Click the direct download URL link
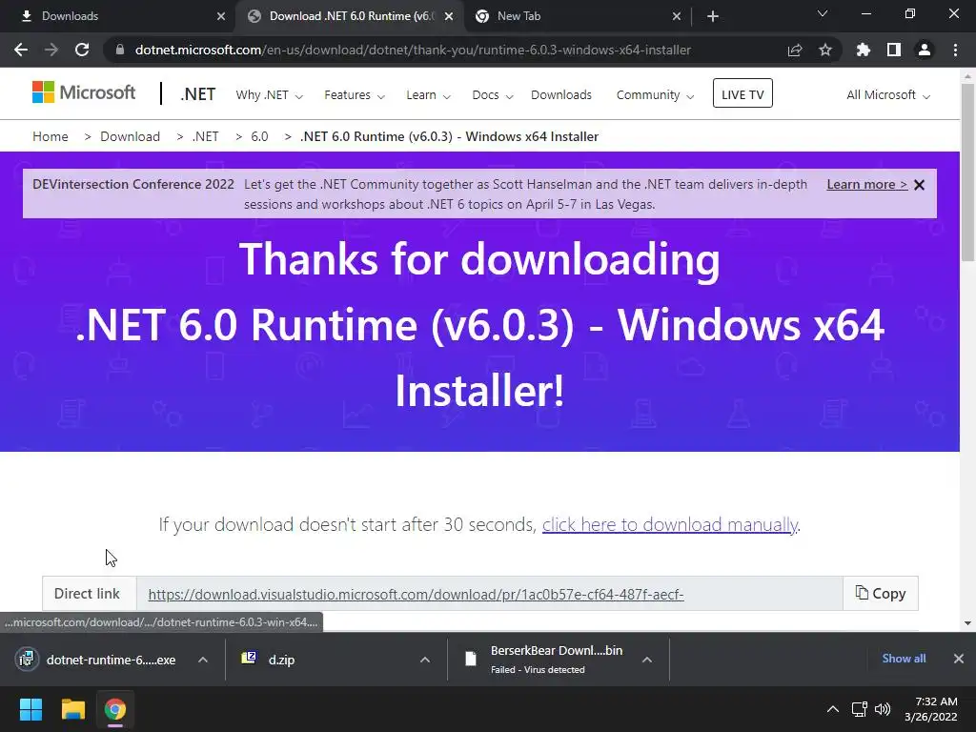 (x=416, y=595)
